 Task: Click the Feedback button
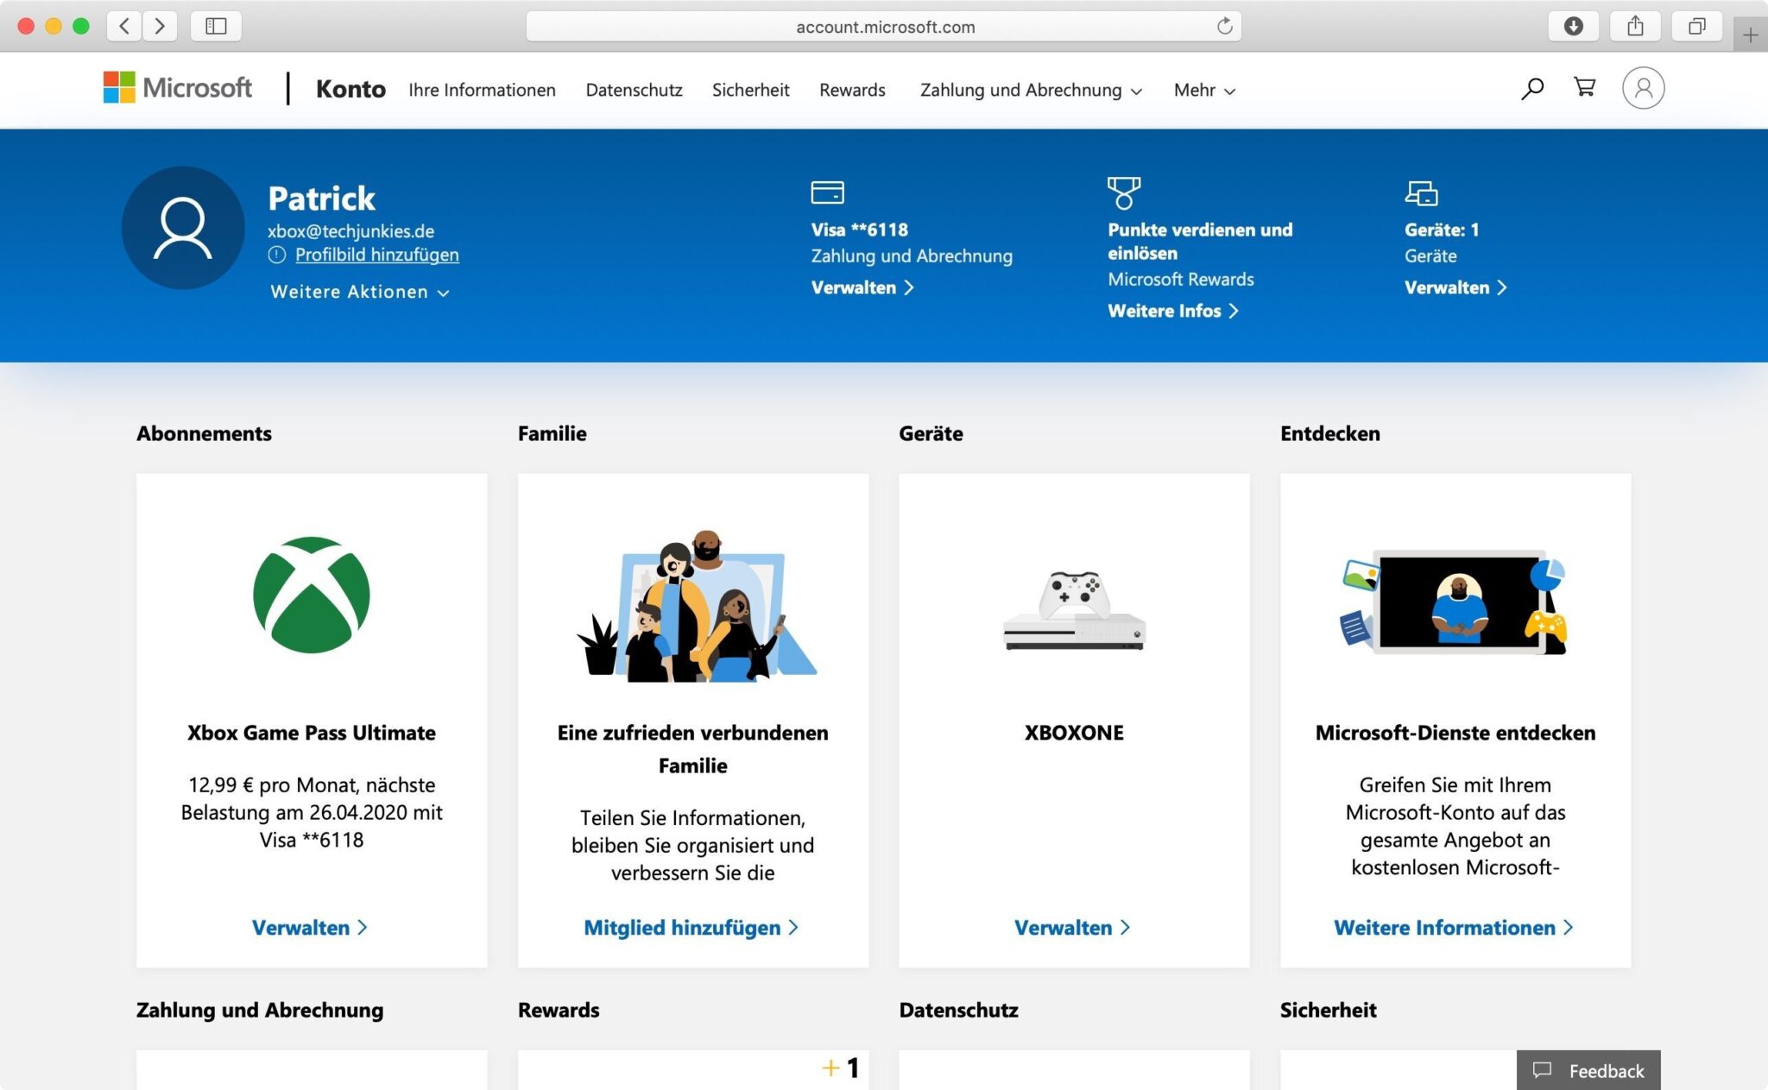pos(1588,1070)
